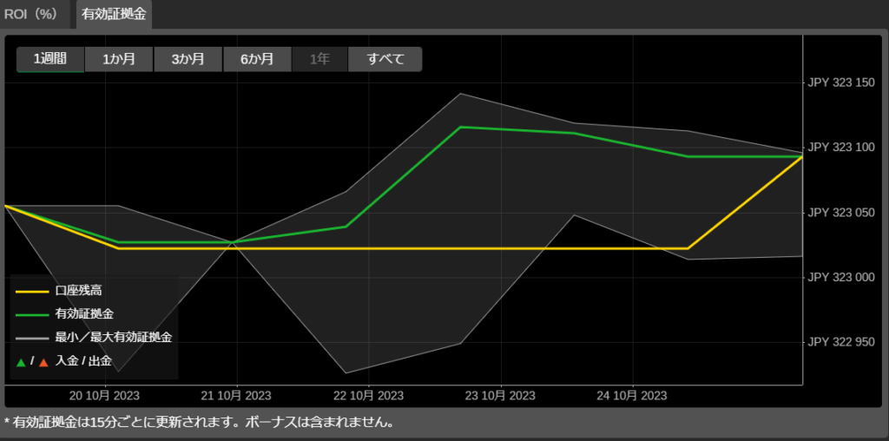Select the 1週間 time range button
Screen dimensions: 889x441
50,59
